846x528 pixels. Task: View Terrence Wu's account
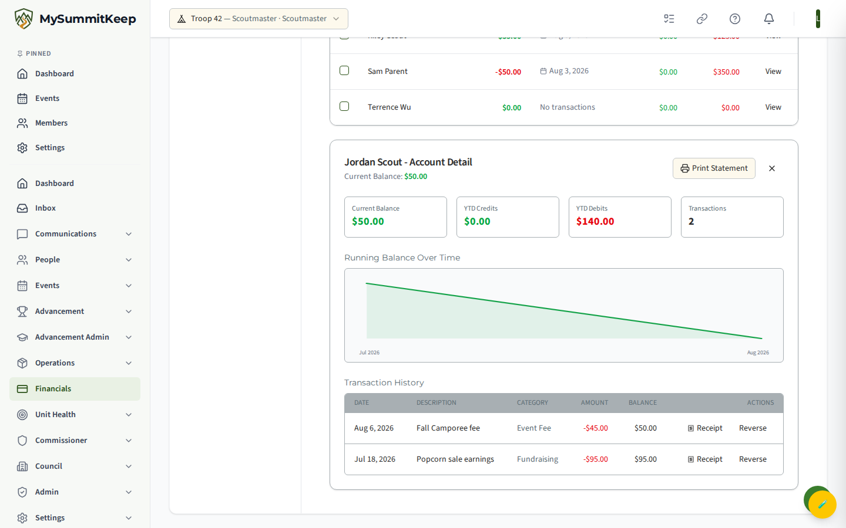[773, 107]
